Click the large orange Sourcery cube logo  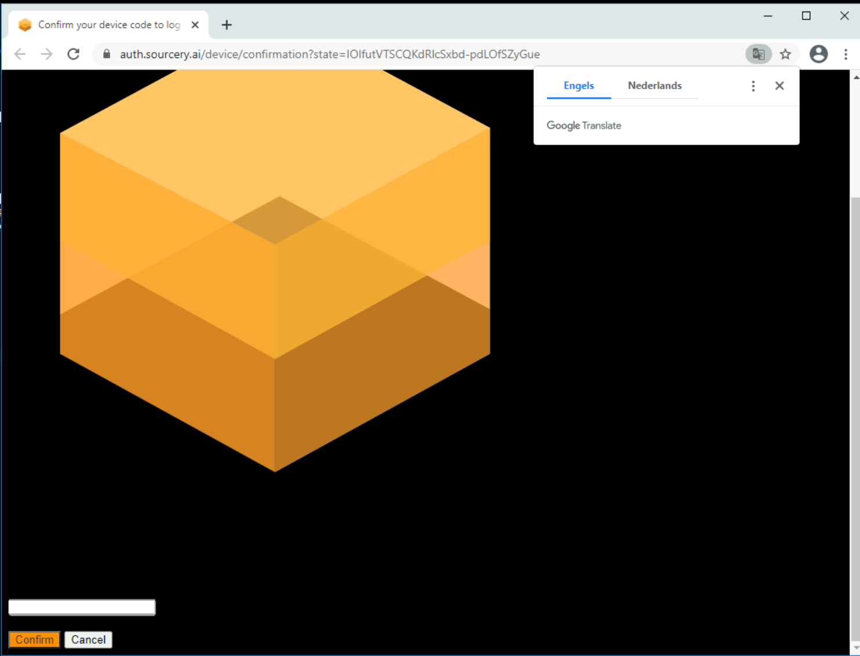tap(275, 271)
